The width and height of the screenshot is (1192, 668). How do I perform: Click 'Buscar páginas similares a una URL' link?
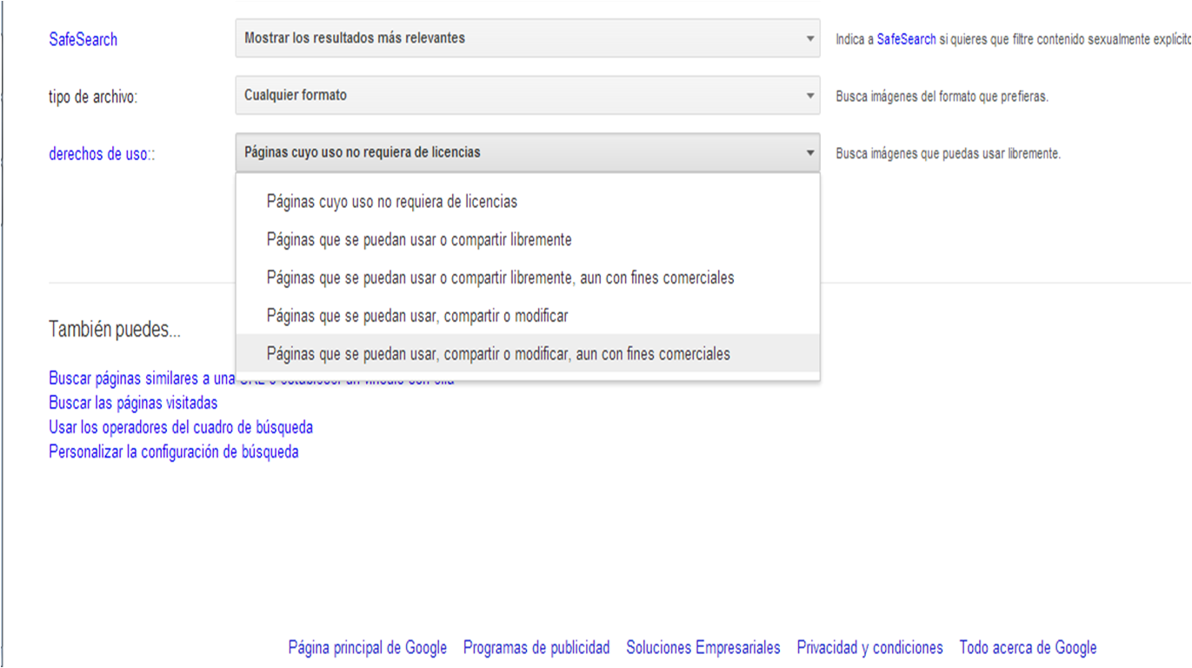[141, 378]
